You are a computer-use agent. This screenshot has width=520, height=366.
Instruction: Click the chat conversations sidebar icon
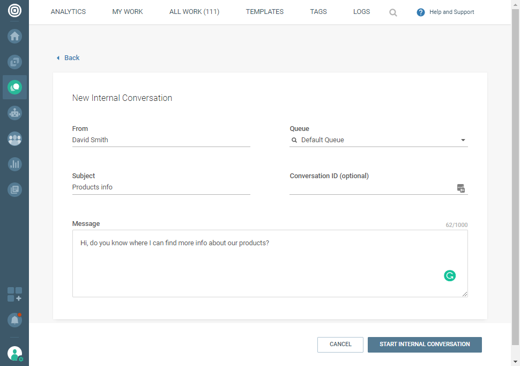pyautogui.click(x=14, y=87)
